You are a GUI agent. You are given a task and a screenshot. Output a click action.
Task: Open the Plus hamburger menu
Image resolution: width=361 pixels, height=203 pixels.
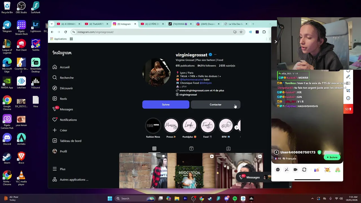pyautogui.click(x=59, y=169)
